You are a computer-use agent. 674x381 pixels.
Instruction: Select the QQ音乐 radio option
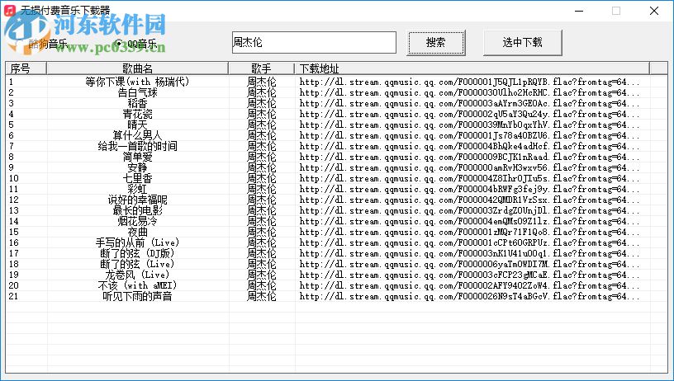136,44
